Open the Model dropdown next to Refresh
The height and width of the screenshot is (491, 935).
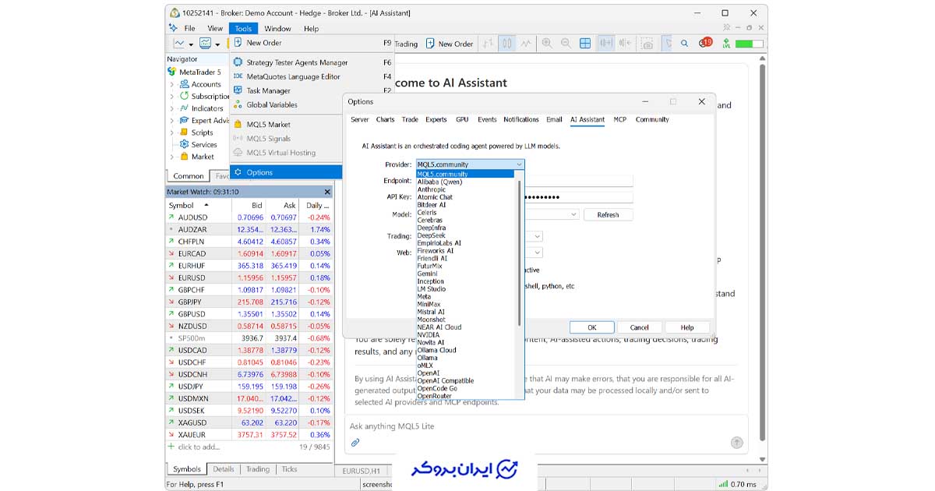[x=573, y=214]
